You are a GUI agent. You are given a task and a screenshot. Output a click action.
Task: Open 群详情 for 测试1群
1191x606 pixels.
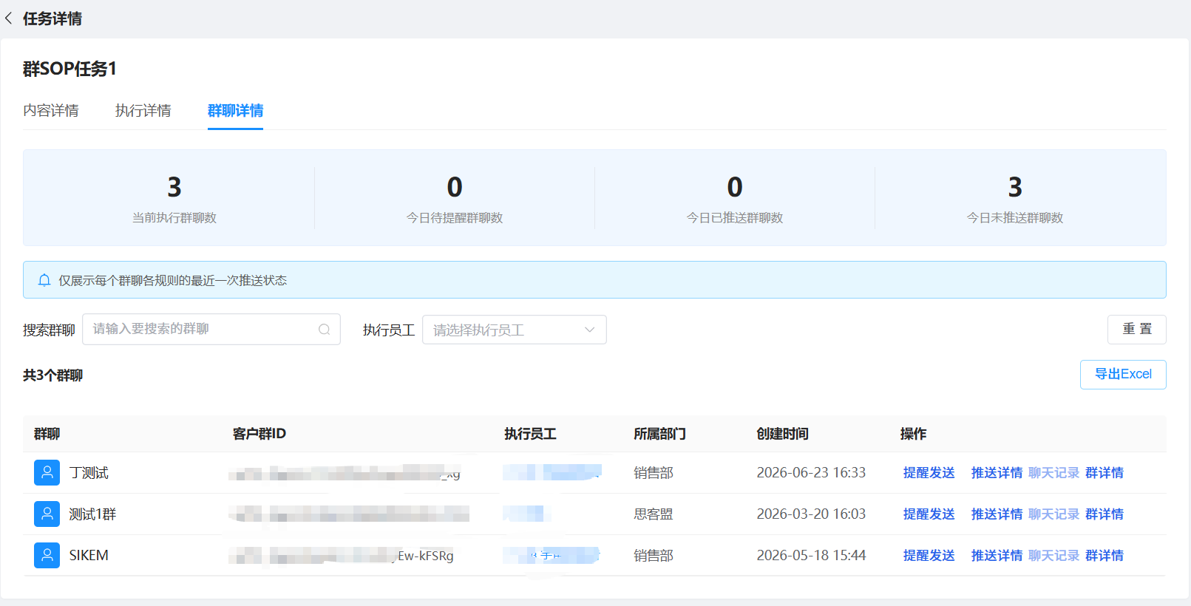1105,514
